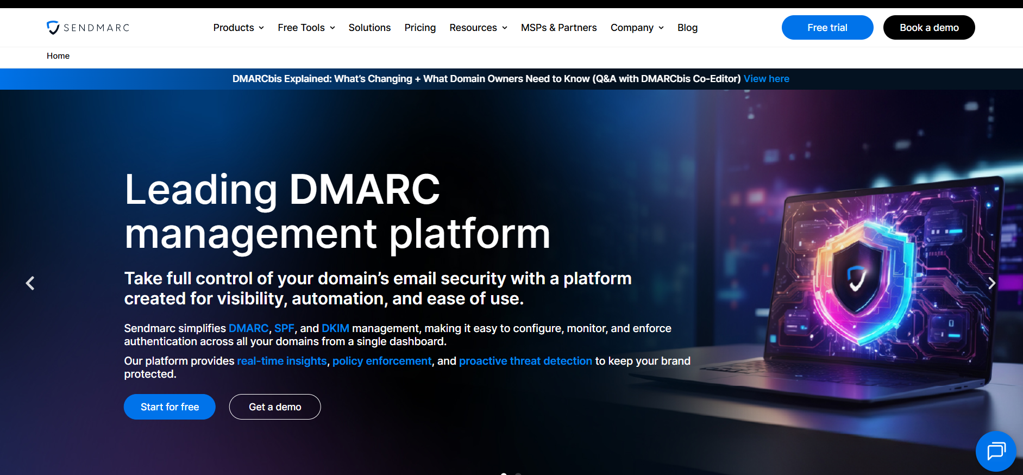Open the Pricing page
This screenshot has width=1023, height=475.
click(420, 28)
